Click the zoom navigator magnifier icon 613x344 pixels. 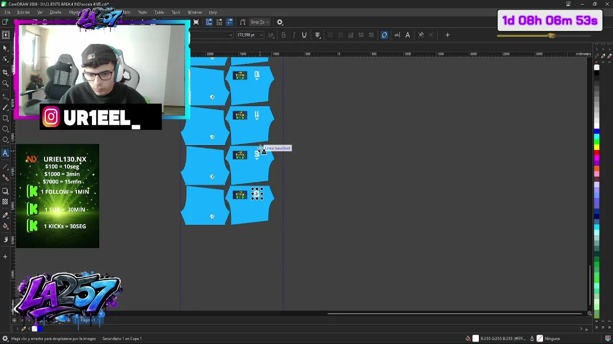coord(590,314)
